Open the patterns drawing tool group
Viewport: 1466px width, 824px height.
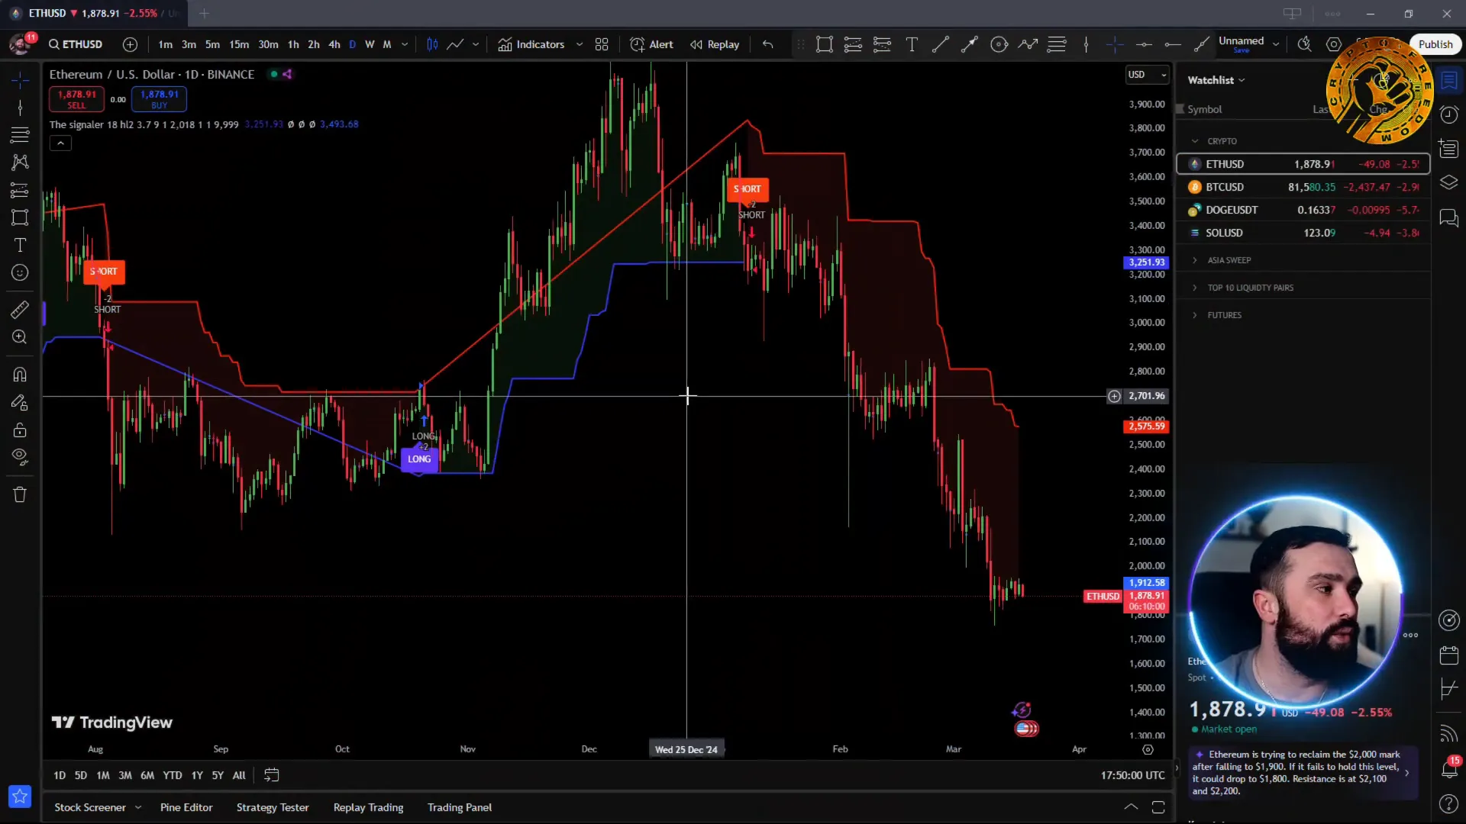(20, 162)
